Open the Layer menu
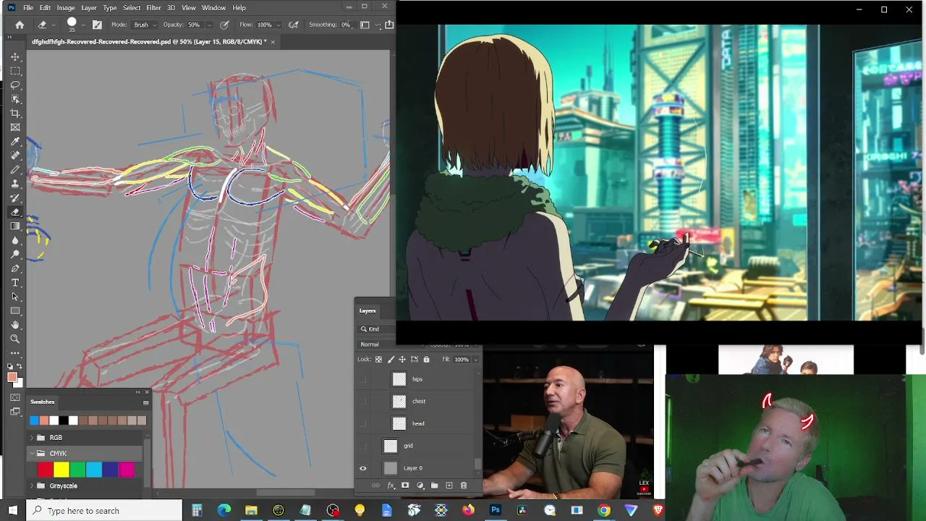The width and height of the screenshot is (926, 521). coord(89,7)
